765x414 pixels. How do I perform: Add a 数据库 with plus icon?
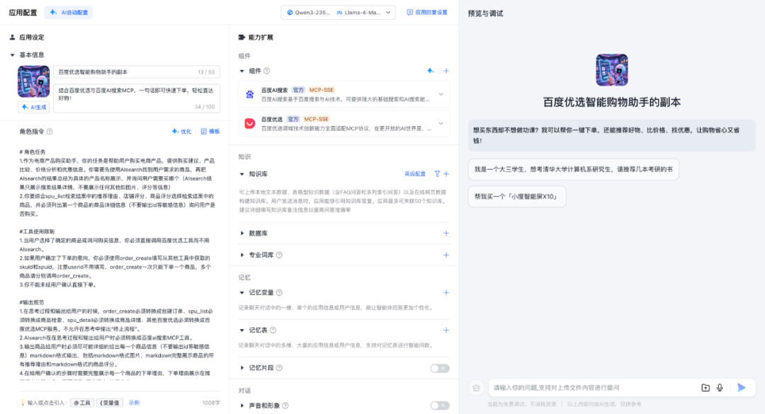(x=446, y=234)
